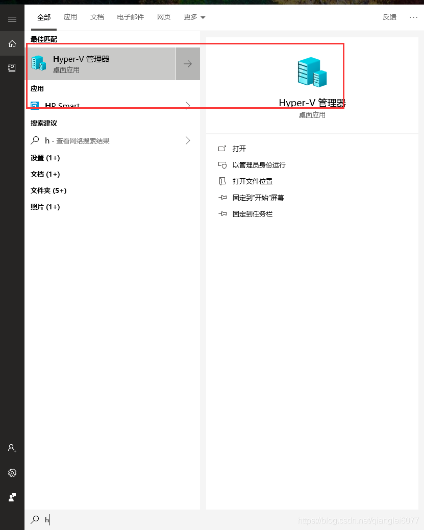
Task: Expand the chevron for web search result h
Action: tap(188, 140)
